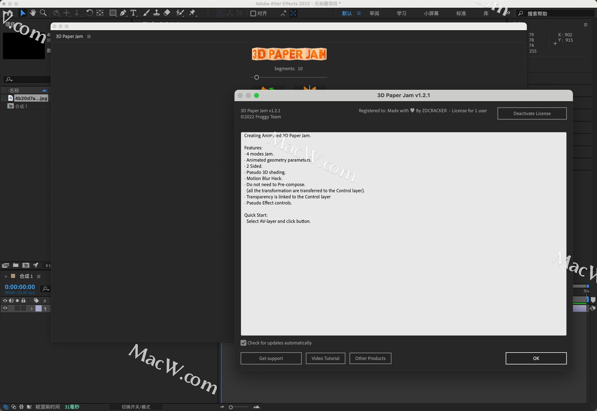Select the Puppet Pin tool
The height and width of the screenshot is (411, 597).
pyautogui.click(x=192, y=13)
